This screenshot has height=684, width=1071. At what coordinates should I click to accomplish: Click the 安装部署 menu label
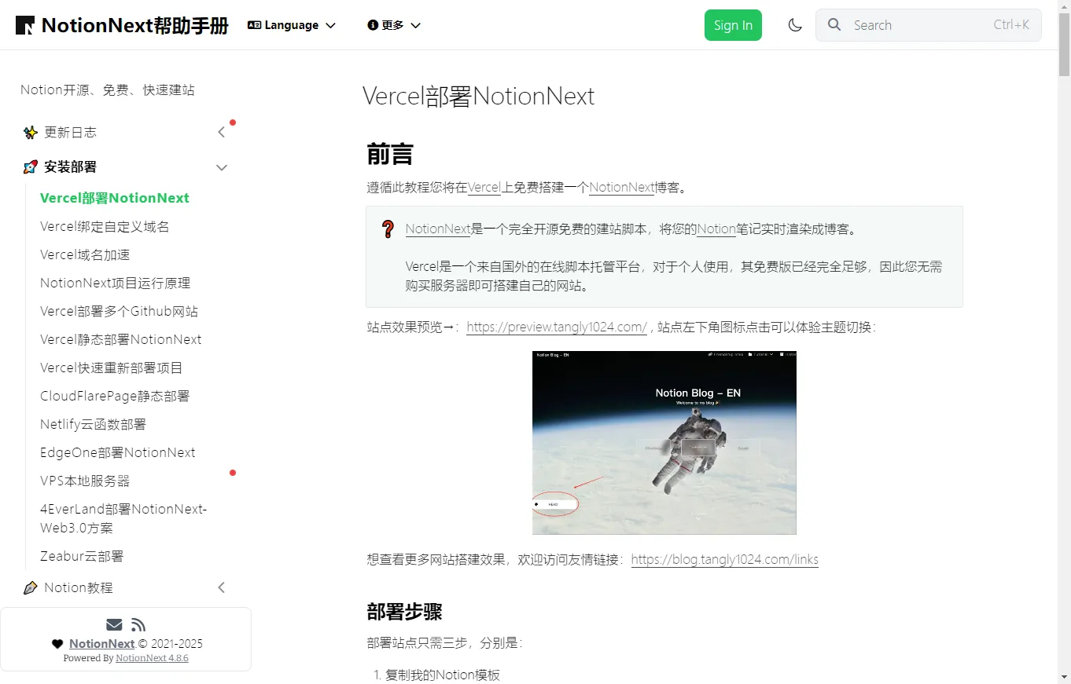point(70,166)
